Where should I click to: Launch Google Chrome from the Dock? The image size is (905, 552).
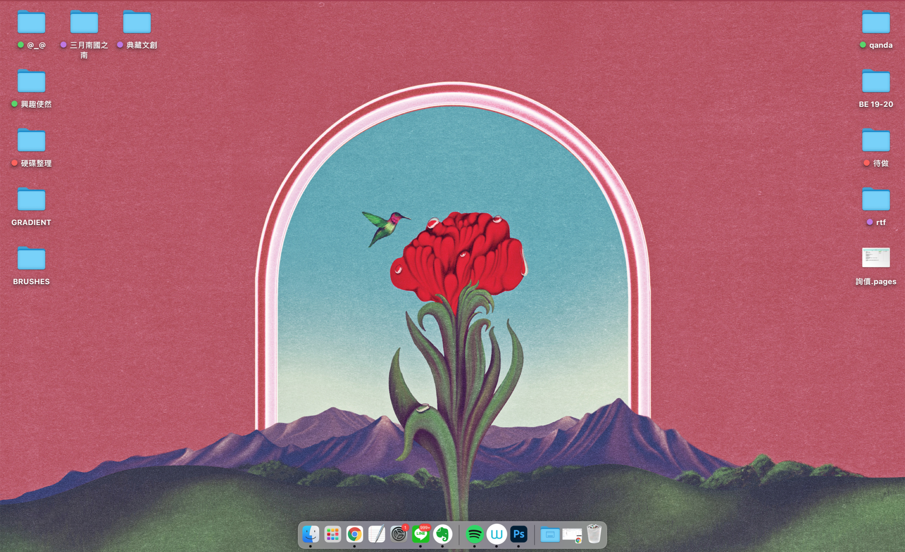point(354,534)
